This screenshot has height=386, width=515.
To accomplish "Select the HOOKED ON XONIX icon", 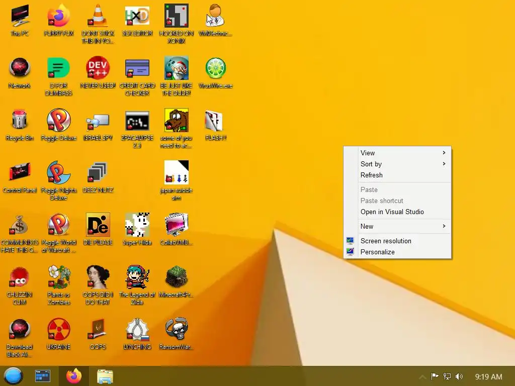I will (x=177, y=16).
